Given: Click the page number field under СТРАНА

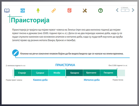Looking at the screenshot, I should [x=125, y=10].
